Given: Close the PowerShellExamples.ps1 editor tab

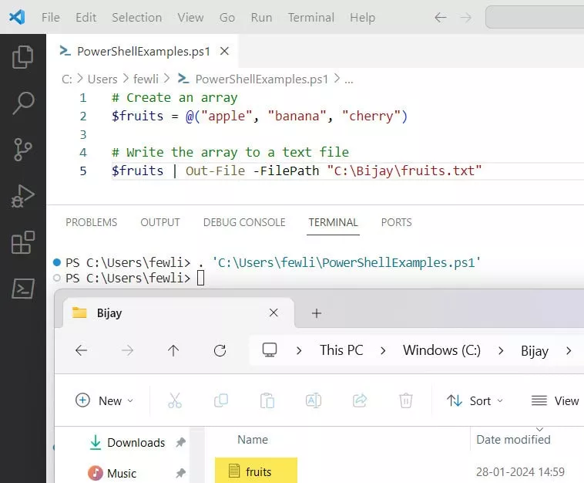Looking at the screenshot, I should (225, 52).
